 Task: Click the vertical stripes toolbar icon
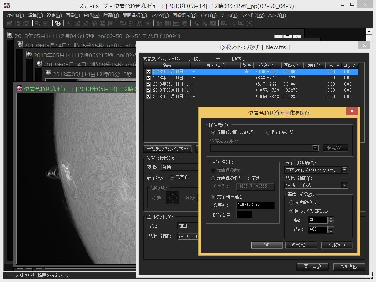(x=168, y=23)
